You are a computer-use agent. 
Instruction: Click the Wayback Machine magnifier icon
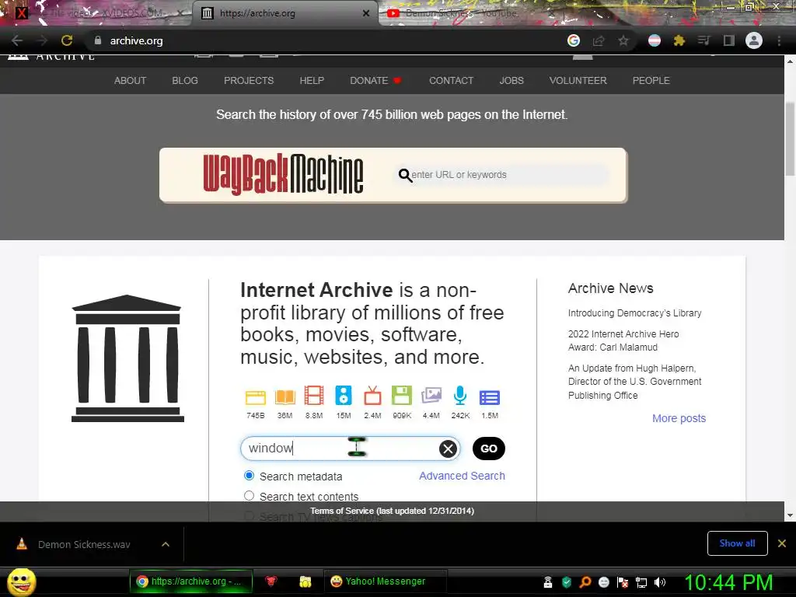pyautogui.click(x=405, y=176)
